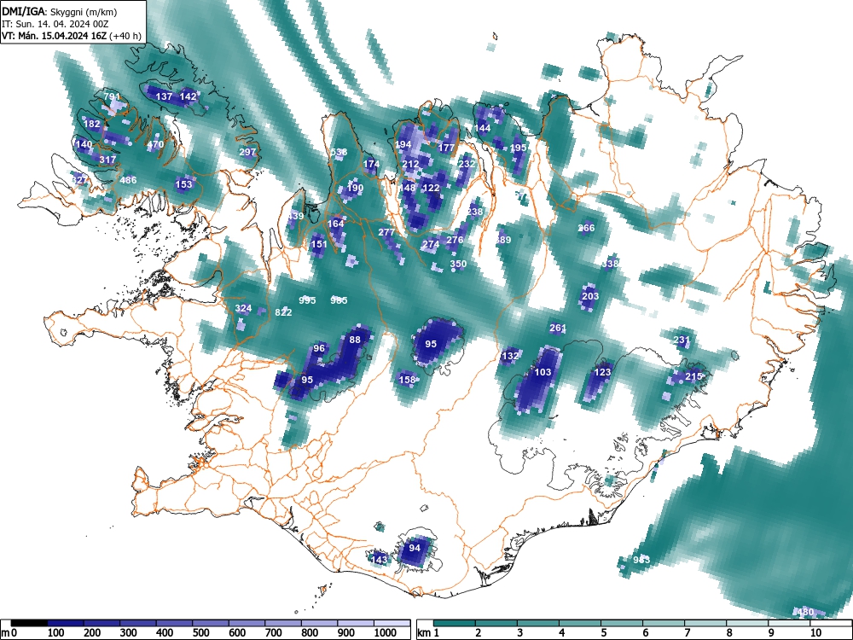Click the visibility value 480 in the bottom-right corner
This screenshot has height=640, width=853.
(806, 612)
